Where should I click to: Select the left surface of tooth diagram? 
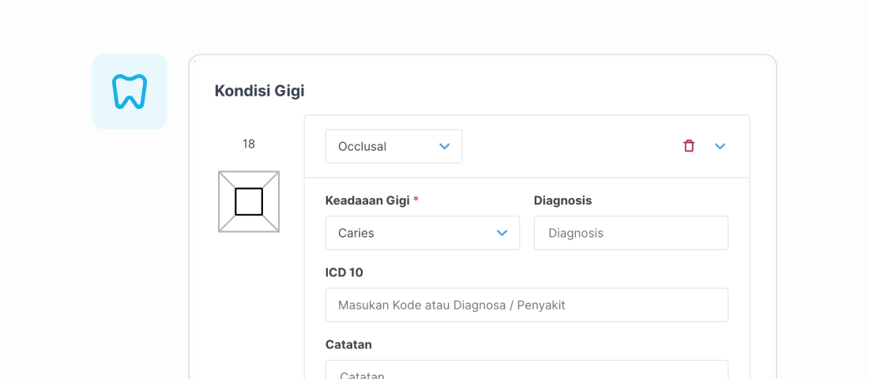pos(227,201)
